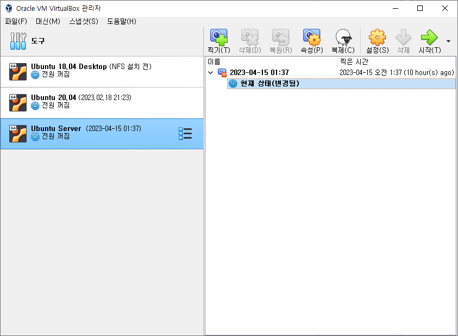The width and height of the screenshot is (458, 336).
Task: Click the (NFS 설치 전) snapshot label
Action: (130, 67)
